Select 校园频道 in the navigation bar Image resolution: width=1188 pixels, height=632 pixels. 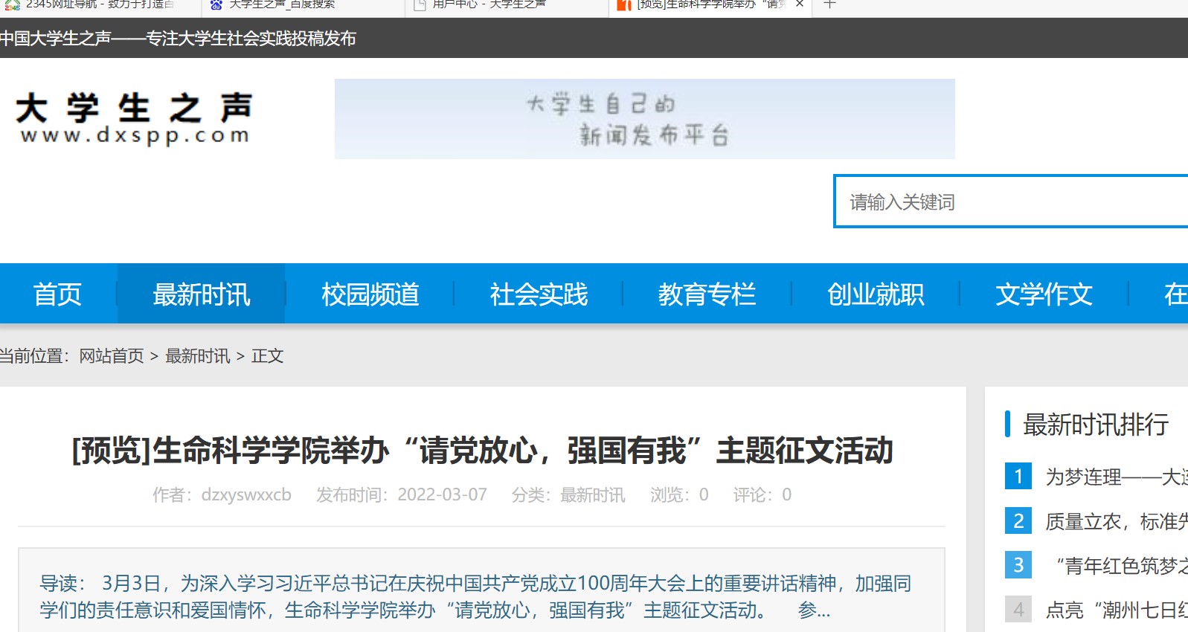370,294
